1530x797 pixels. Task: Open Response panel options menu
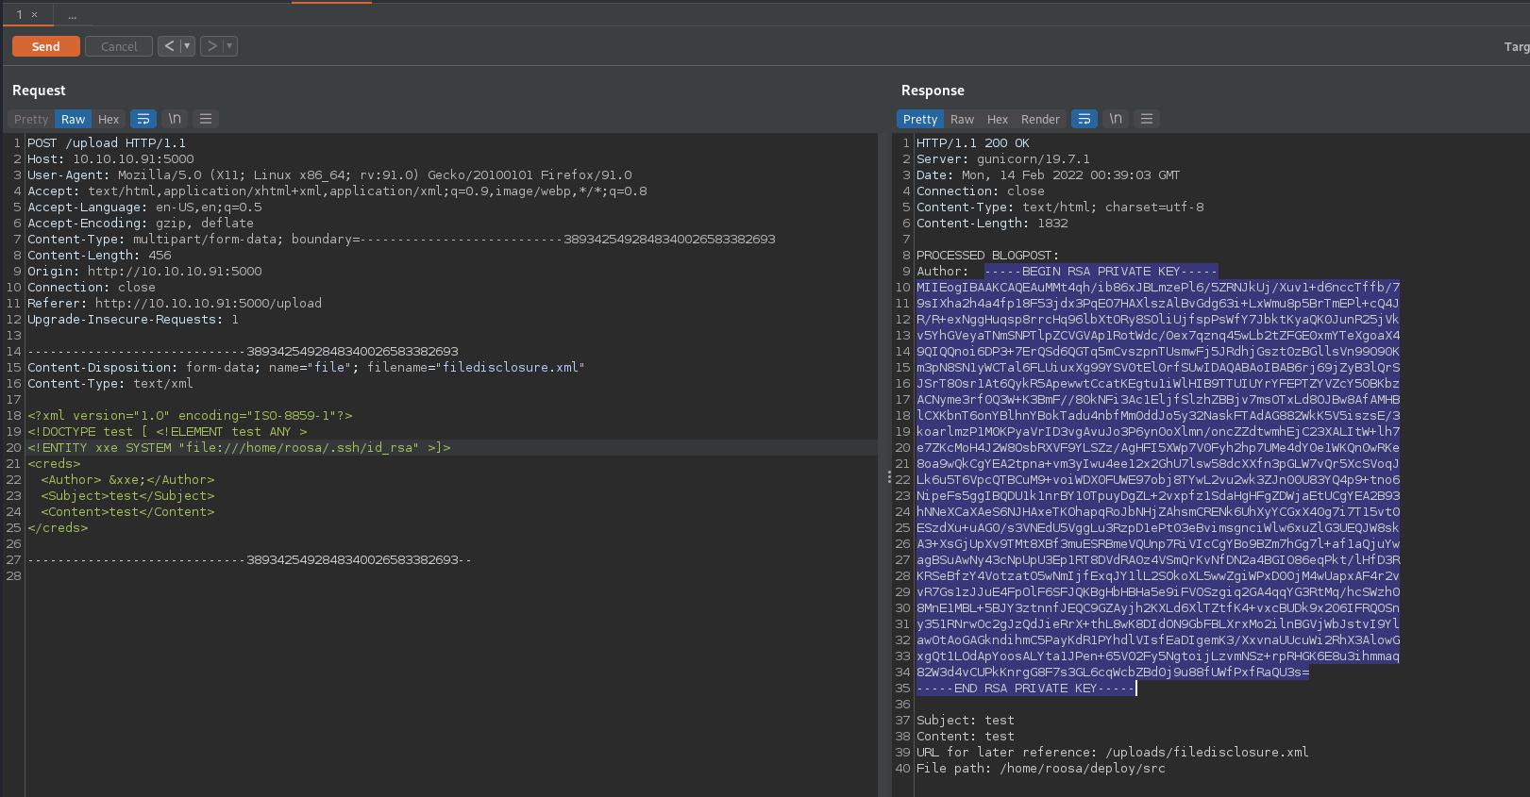point(1147,119)
